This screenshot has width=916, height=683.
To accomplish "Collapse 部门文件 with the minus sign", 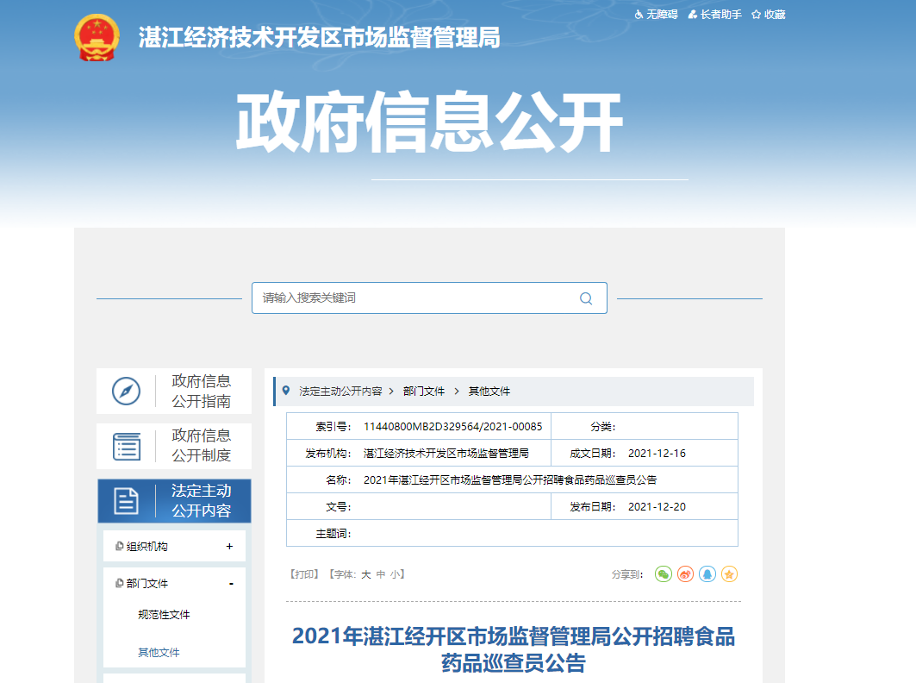I will (231, 584).
